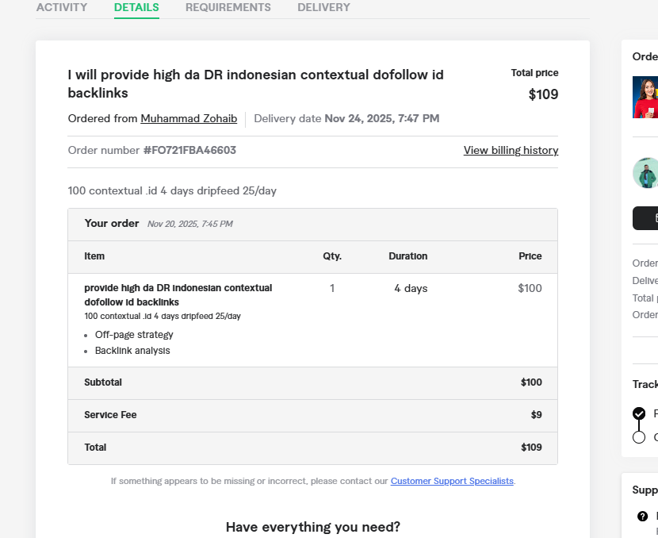658x538 pixels.
Task: Contact Customer Support Specialists link
Action: [452, 481]
